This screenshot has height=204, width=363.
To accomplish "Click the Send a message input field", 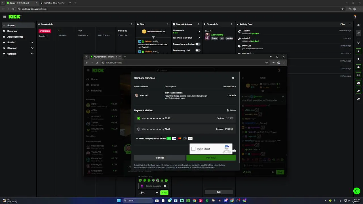I will [x=153, y=186].
